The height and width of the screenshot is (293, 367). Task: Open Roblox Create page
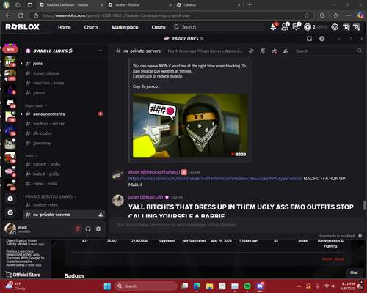(x=159, y=27)
